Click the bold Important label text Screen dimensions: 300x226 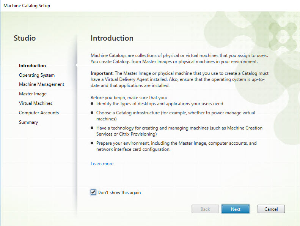(101, 73)
